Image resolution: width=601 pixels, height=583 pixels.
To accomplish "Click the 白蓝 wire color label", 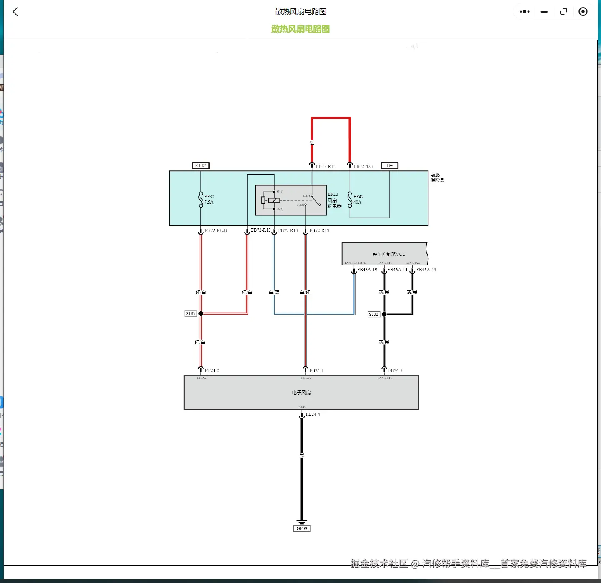I will [x=274, y=293].
